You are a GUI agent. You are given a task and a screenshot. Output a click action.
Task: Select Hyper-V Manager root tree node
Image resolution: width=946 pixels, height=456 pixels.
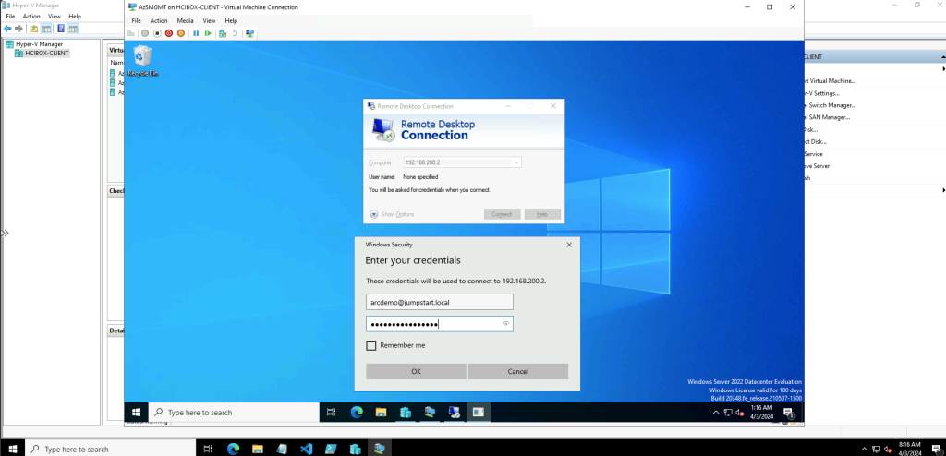(x=34, y=44)
